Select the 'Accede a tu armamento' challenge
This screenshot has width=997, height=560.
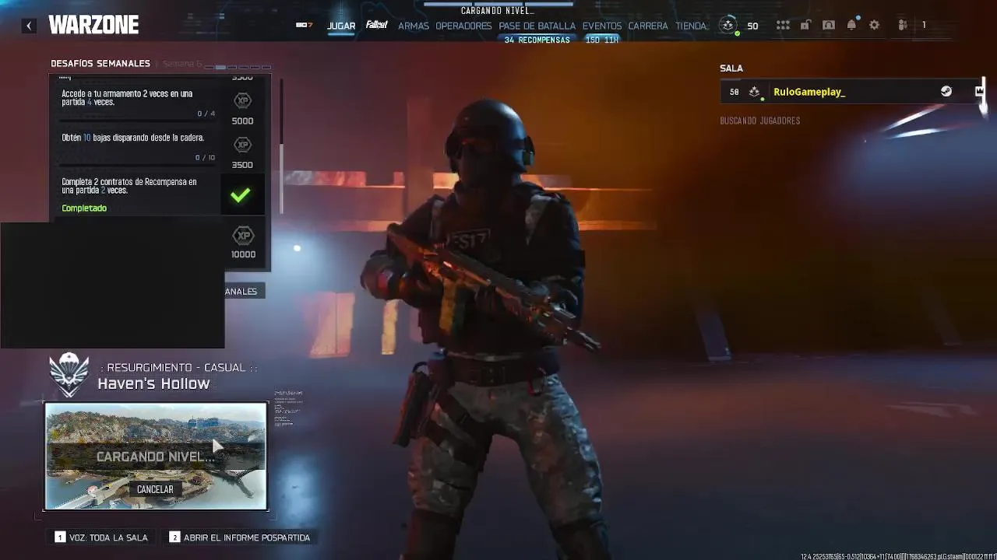point(139,101)
